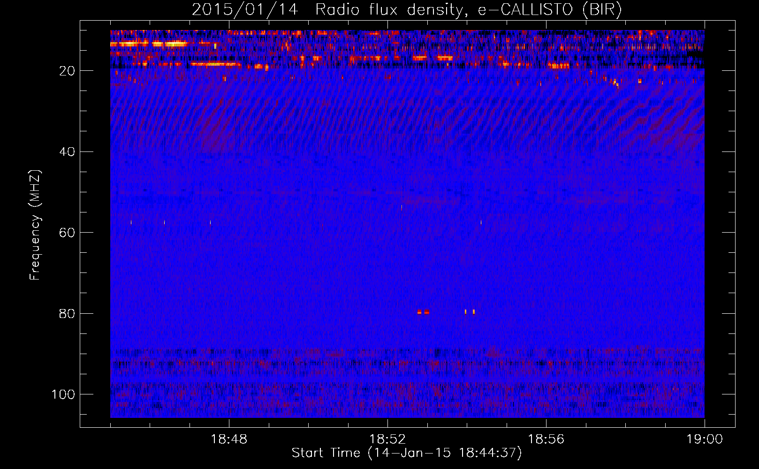Click the bright yellow emission band near 14 MHz
Screen dimensions: 759x469
click(149, 44)
